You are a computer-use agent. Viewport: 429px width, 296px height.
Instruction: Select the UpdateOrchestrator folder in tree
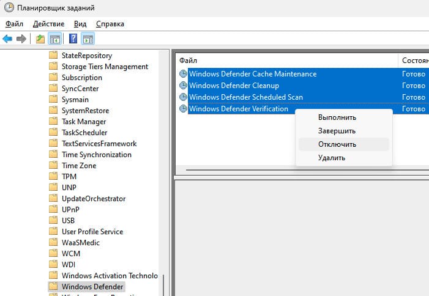click(93, 199)
